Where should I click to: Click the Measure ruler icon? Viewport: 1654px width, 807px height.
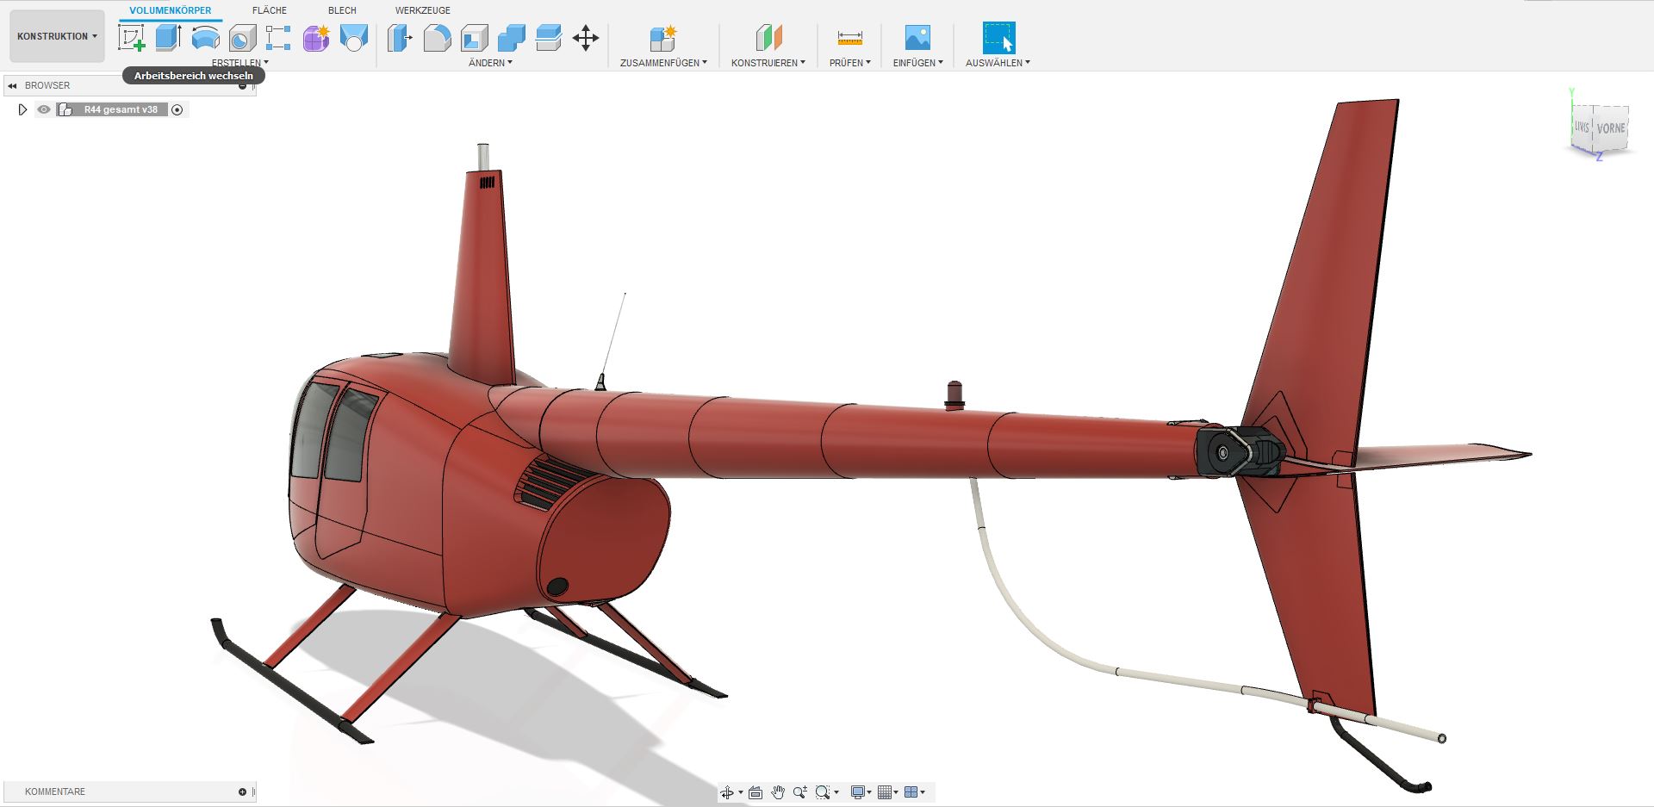[849, 38]
